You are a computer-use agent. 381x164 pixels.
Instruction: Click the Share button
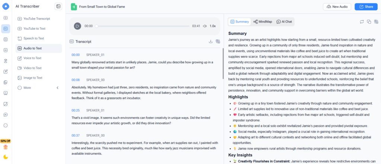click(366, 7)
